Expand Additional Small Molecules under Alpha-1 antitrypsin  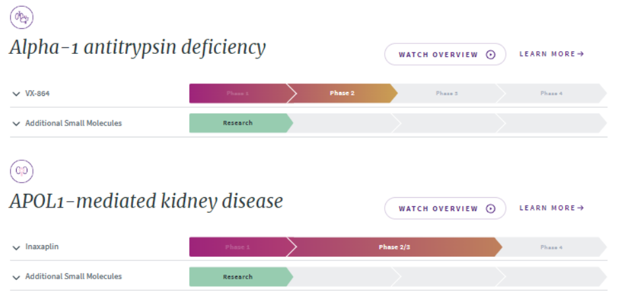16,124
